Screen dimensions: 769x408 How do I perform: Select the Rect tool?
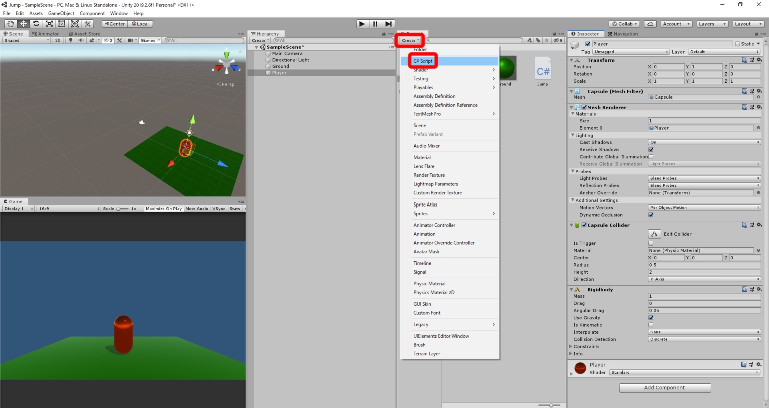click(61, 24)
